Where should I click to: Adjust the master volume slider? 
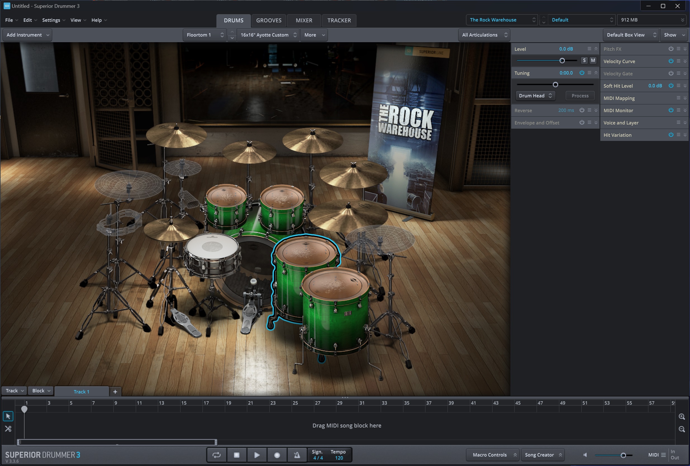tap(623, 455)
